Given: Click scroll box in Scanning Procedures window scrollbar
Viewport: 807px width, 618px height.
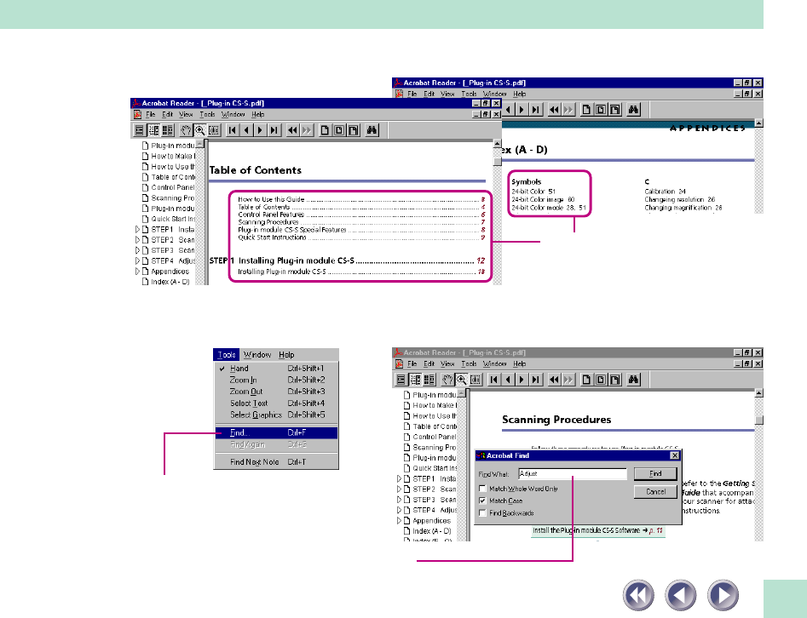Looking at the screenshot, I should (758, 420).
